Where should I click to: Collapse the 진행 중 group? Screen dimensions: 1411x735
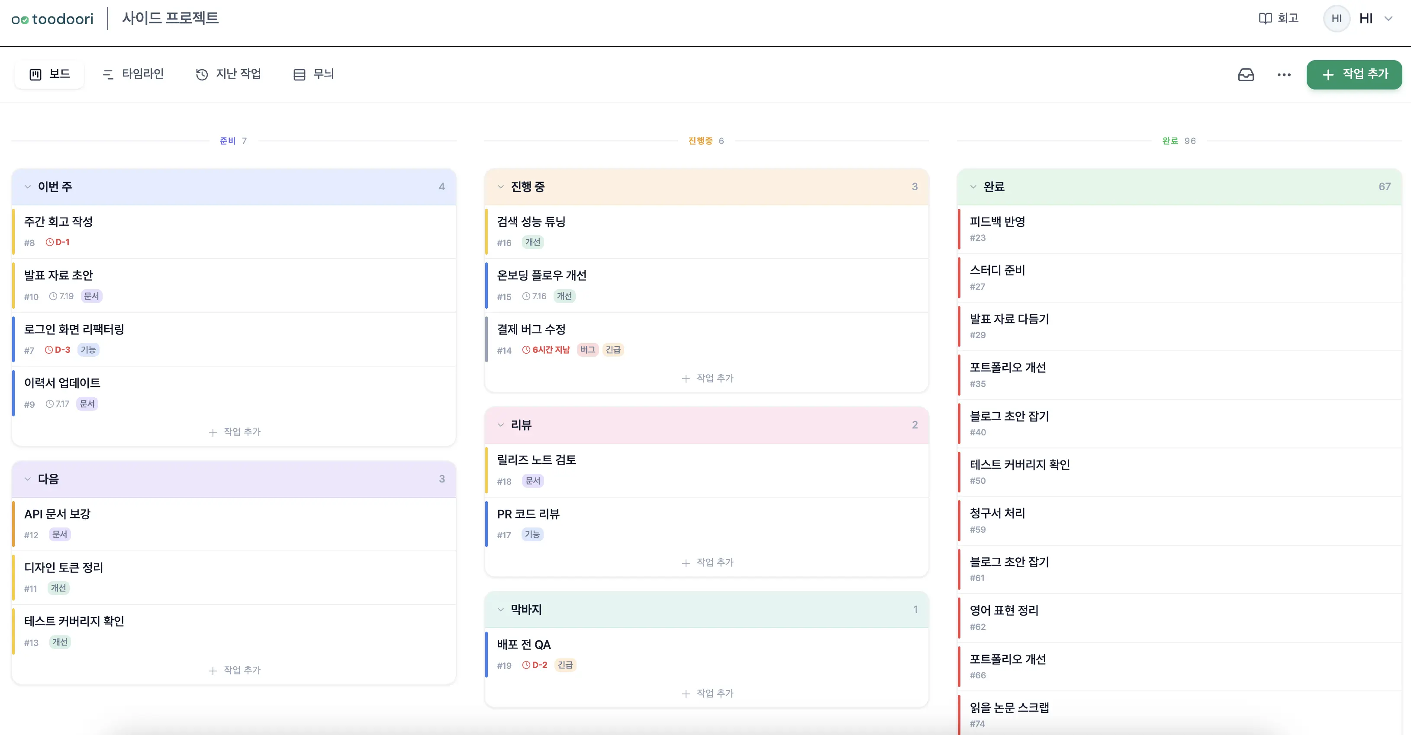[501, 187]
